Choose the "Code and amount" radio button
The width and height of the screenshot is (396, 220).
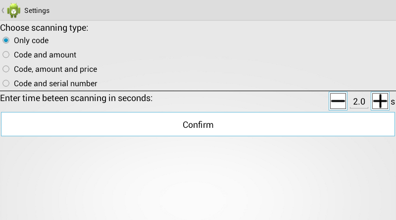pyautogui.click(x=6, y=55)
